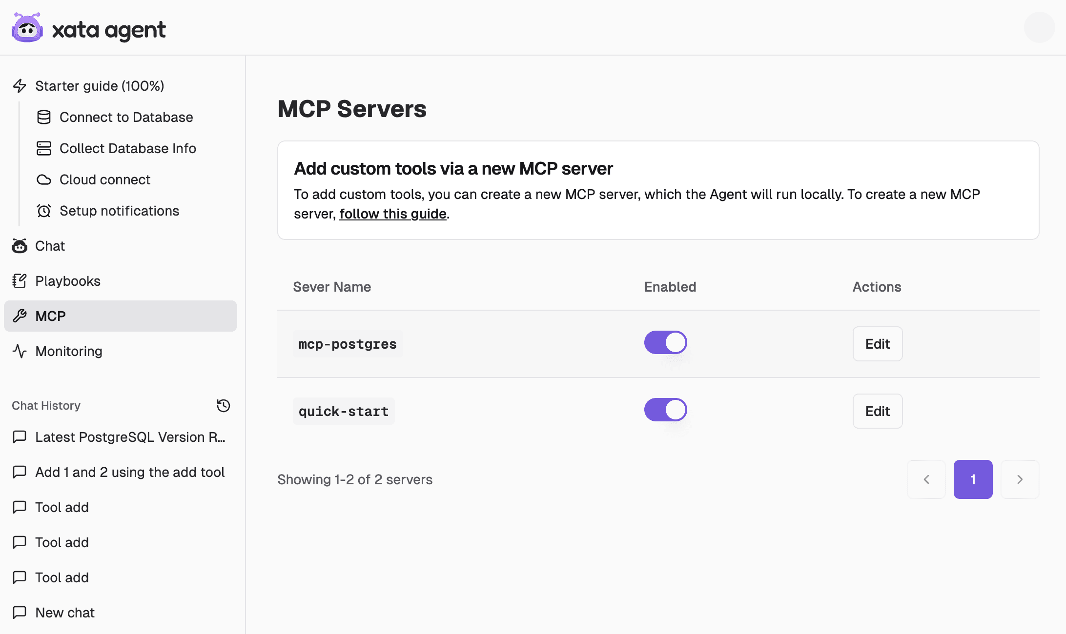The width and height of the screenshot is (1066, 634).
Task: Click the alarm icon for Setup notifications
Action: (x=44, y=211)
